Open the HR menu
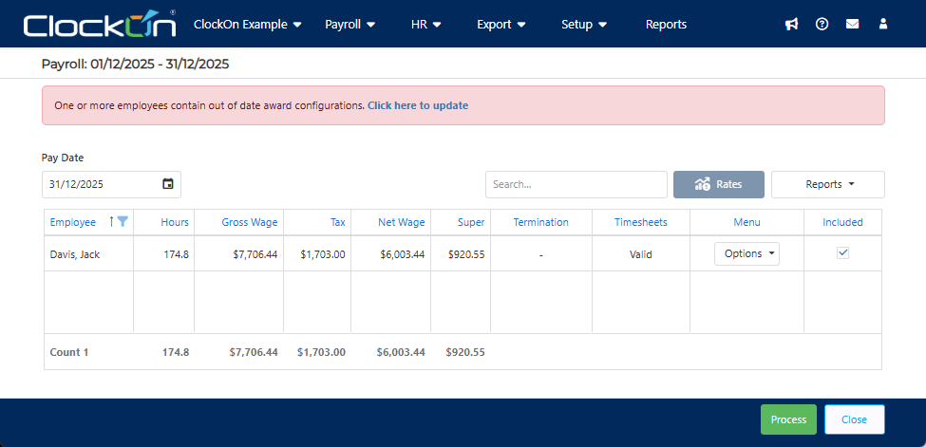This screenshot has width=926, height=447. point(426,25)
